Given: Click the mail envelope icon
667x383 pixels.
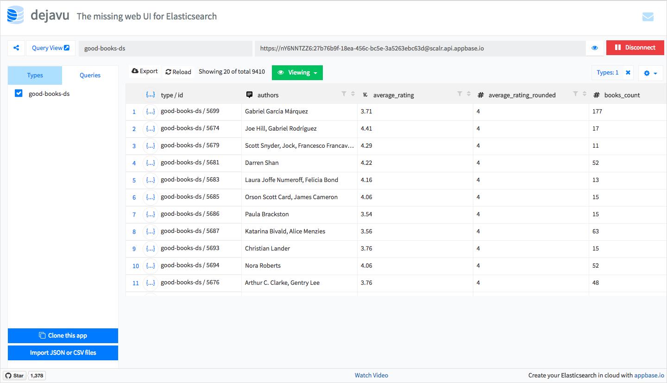Looking at the screenshot, I should click(x=648, y=17).
